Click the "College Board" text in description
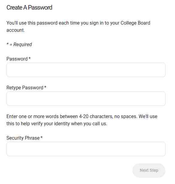Viewport: 175px width, 184px height. pyautogui.click(x=135, y=23)
